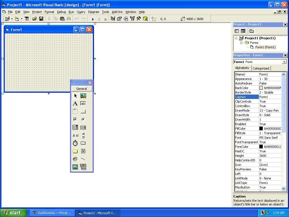The width and height of the screenshot is (289, 217).
Task: Collapse the Forms folder node
Action: (241, 43)
